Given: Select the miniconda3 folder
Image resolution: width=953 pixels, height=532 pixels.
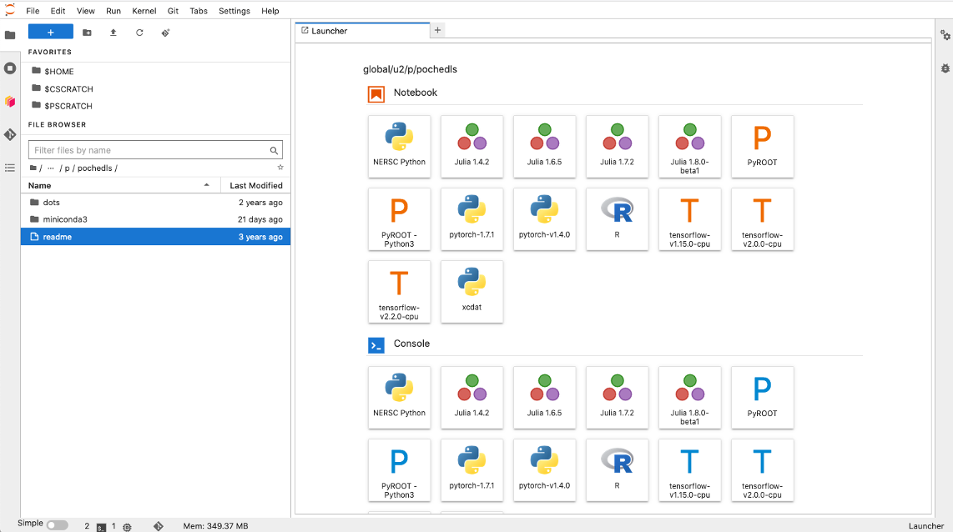Looking at the screenshot, I should point(155,219).
